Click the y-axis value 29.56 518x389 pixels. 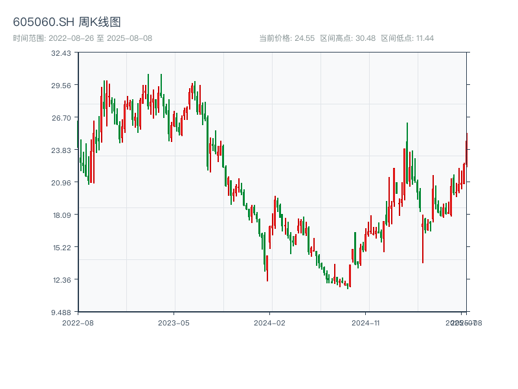pyautogui.click(x=61, y=86)
